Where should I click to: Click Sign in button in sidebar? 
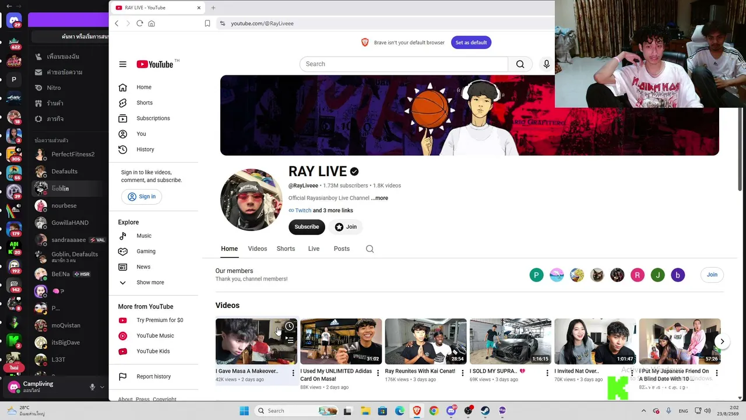point(142,197)
